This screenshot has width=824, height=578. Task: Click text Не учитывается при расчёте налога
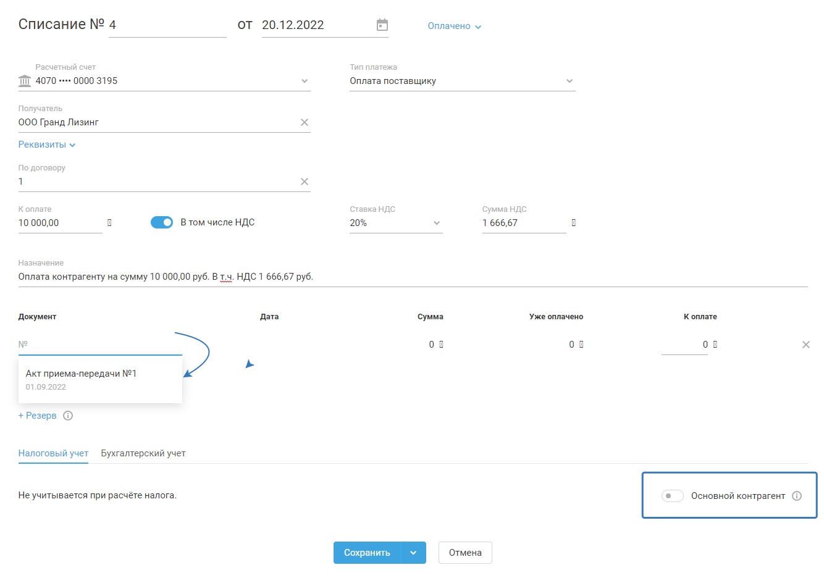click(98, 495)
